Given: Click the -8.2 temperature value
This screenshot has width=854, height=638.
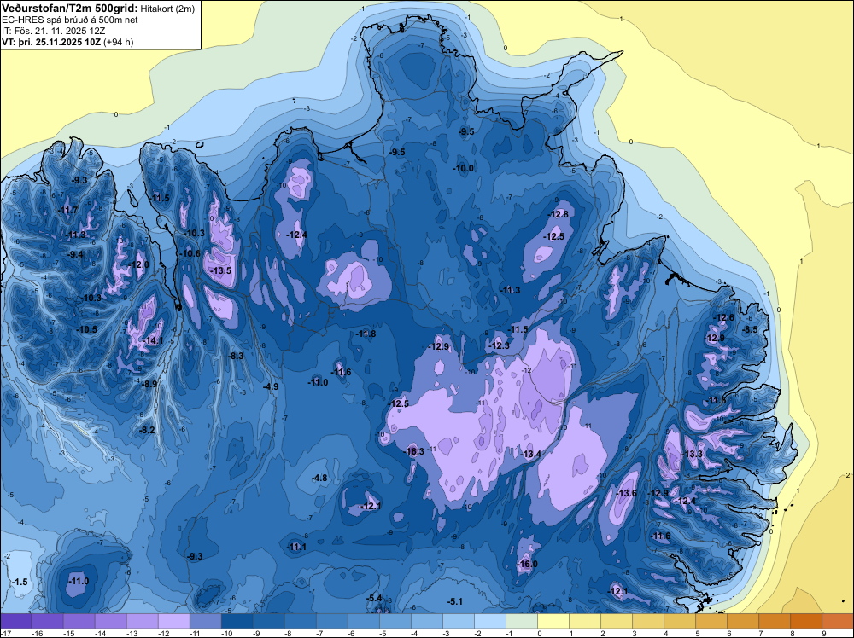Looking at the screenshot, I should [x=148, y=430].
